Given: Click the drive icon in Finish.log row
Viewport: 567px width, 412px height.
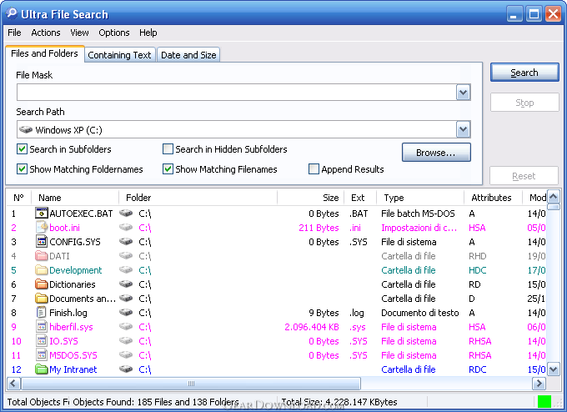Looking at the screenshot, I should 126,313.
